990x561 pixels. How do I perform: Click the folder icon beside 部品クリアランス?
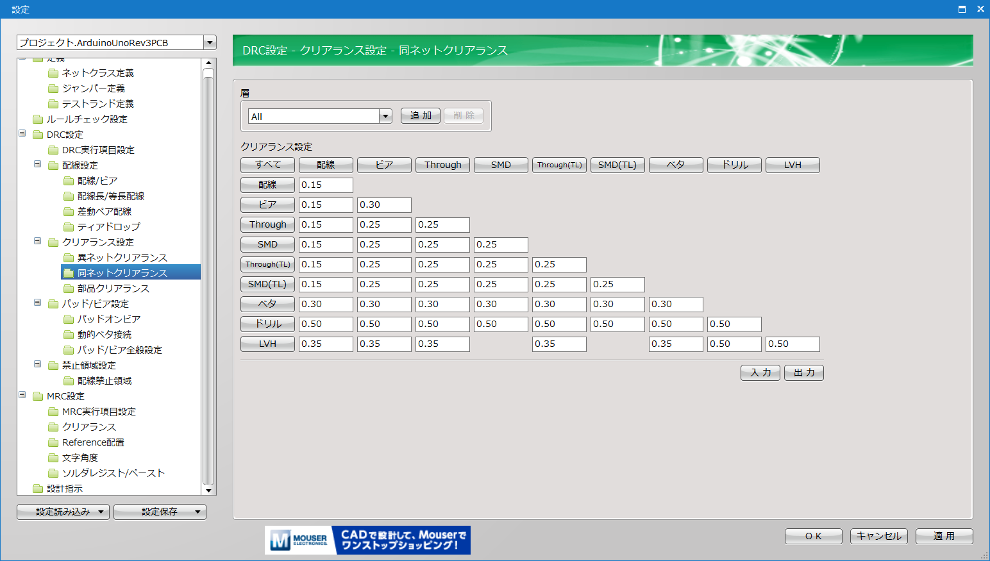(x=69, y=289)
